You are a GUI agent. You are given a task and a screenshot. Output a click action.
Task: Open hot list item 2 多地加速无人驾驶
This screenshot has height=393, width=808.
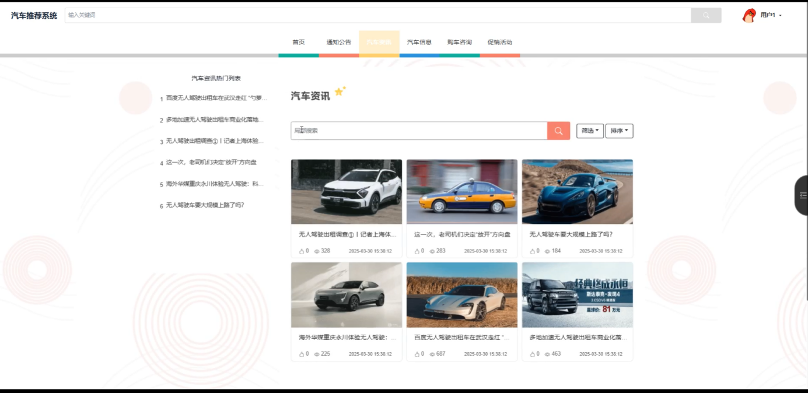[215, 120]
